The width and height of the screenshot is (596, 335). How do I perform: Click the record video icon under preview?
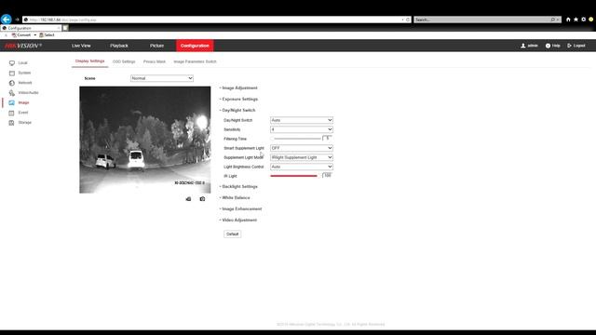188,198
